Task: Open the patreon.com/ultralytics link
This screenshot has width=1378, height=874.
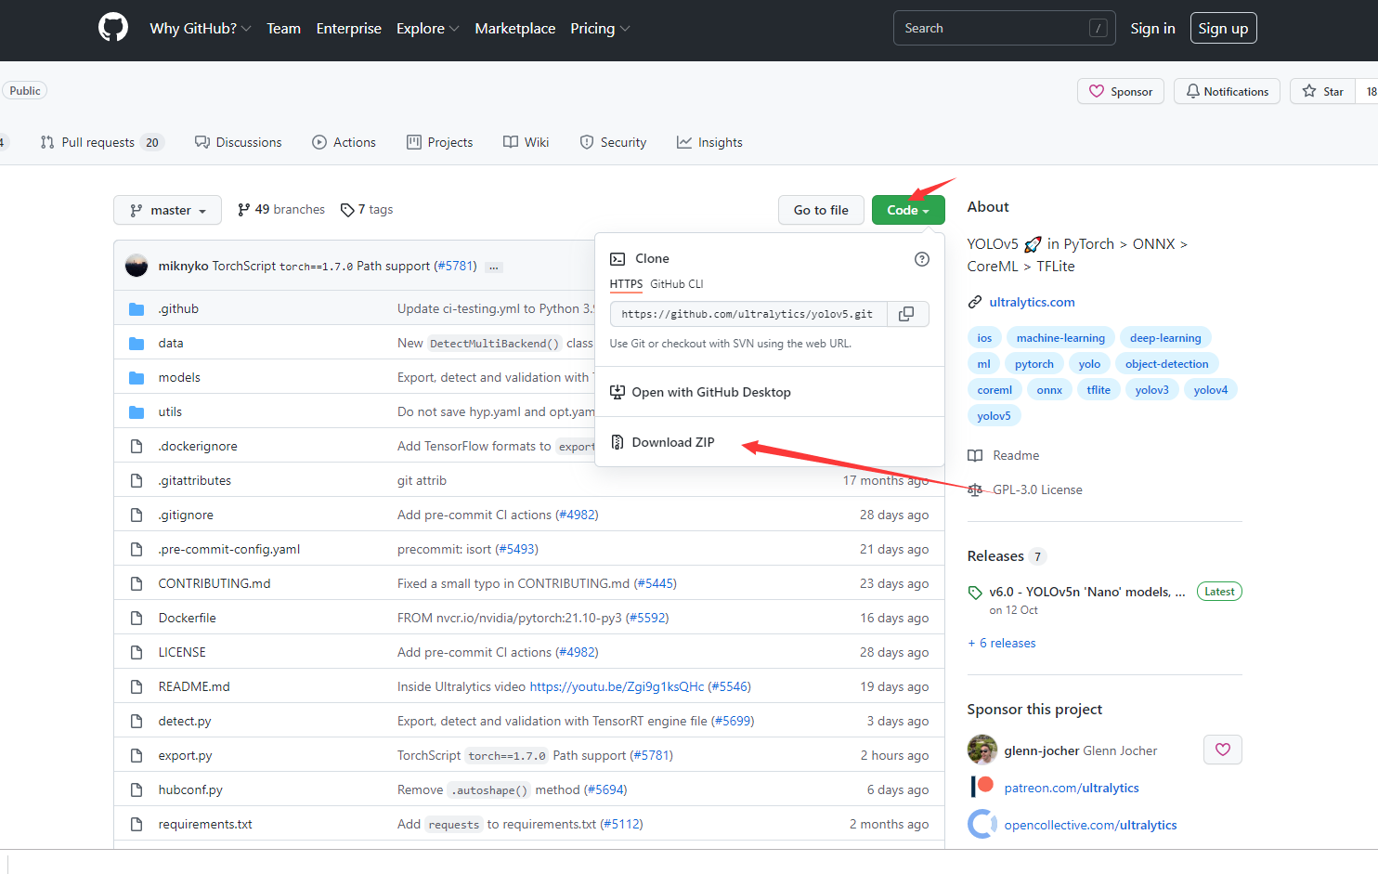Action: tap(1072, 789)
